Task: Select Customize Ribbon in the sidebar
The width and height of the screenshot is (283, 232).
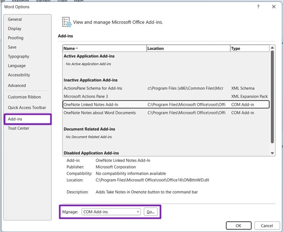Action: tap(24, 97)
